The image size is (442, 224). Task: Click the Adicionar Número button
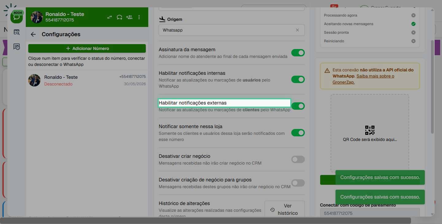[x=87, y=48]
